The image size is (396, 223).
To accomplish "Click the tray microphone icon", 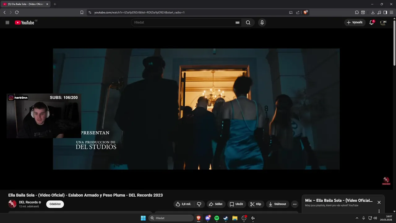I will tap(364, 218).
